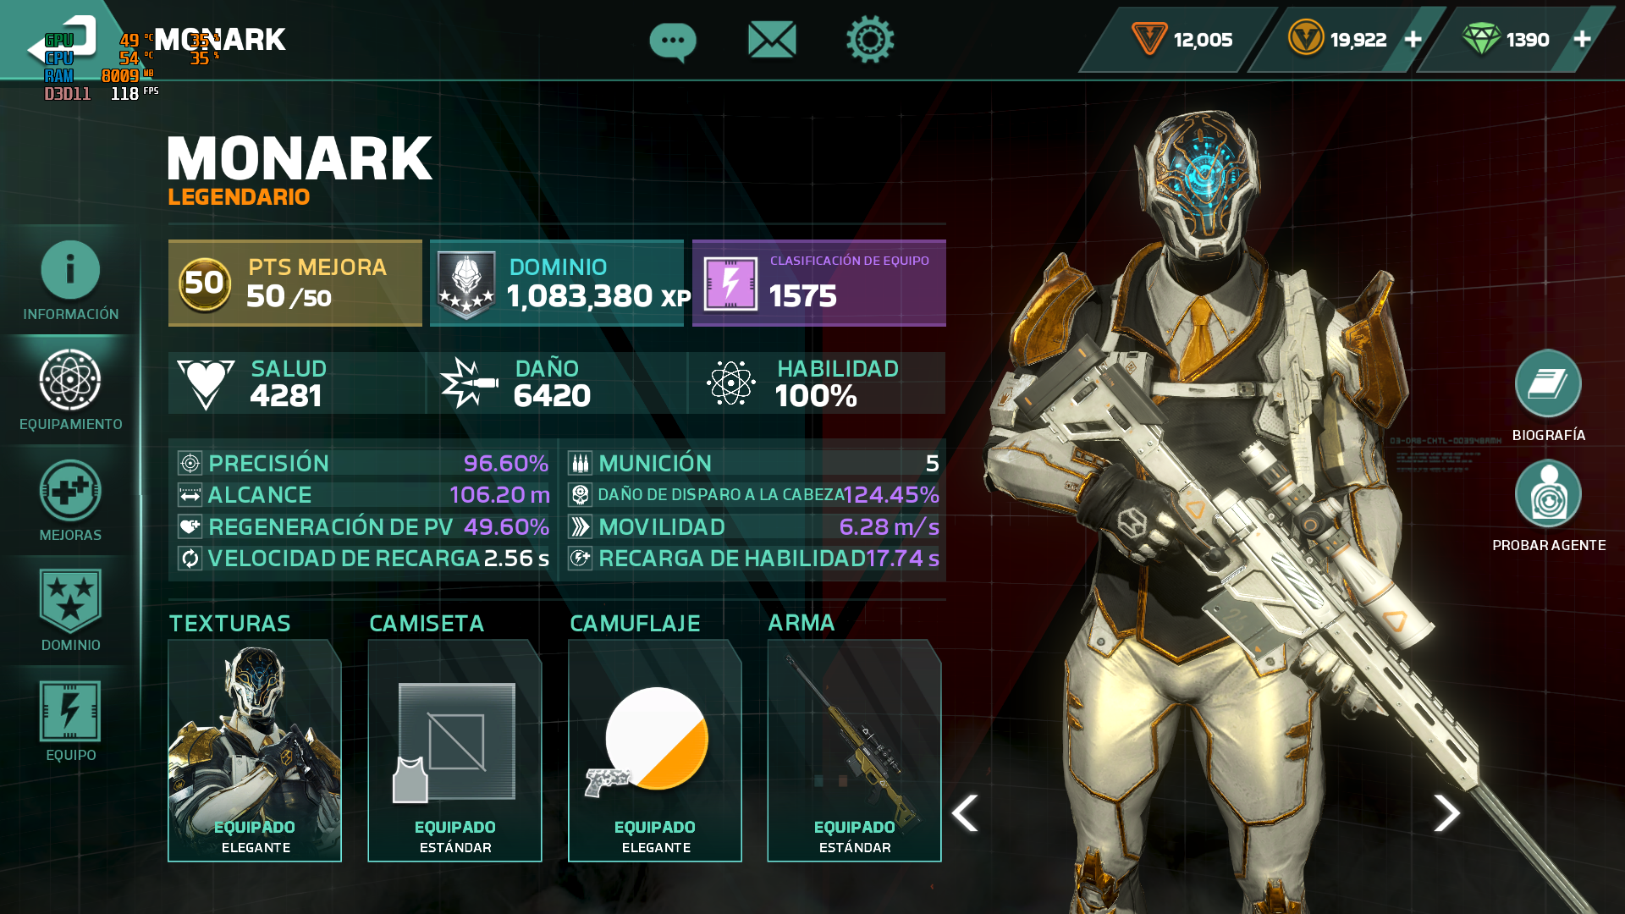
Task: Open the chat bubble icon
Action: coord(673,41)
